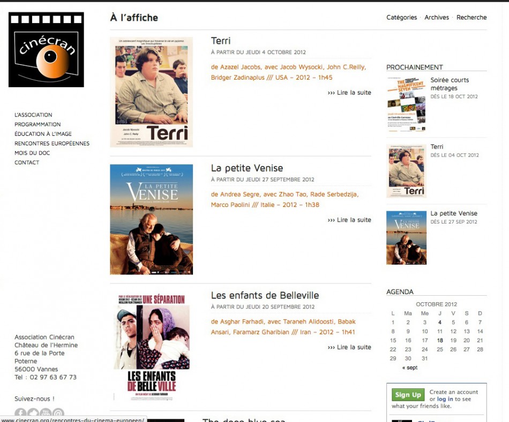509x422 pixels.
Task: Open La petite Venise in Prochainement sidebar
Action: pyautogui.click(x=454, y=213)
